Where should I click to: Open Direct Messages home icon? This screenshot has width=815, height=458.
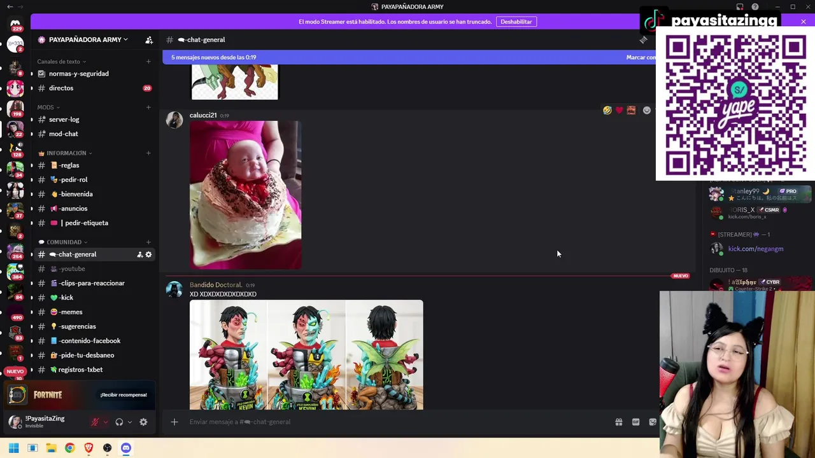(15, 24)
